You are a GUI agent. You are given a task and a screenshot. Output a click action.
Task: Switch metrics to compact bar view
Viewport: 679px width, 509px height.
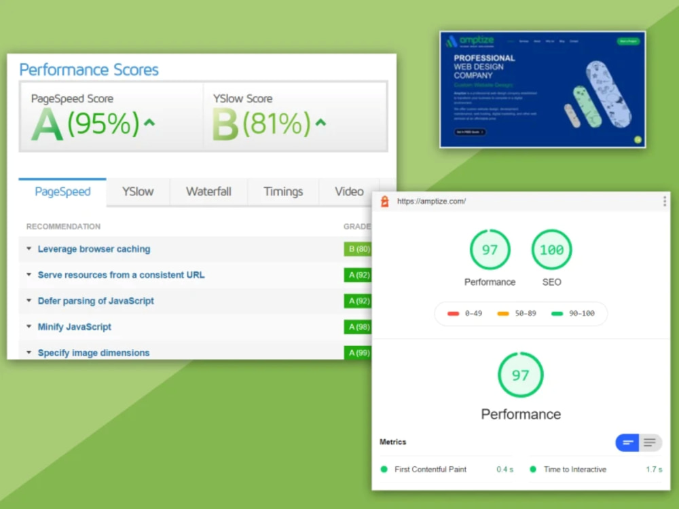(627, 442)
